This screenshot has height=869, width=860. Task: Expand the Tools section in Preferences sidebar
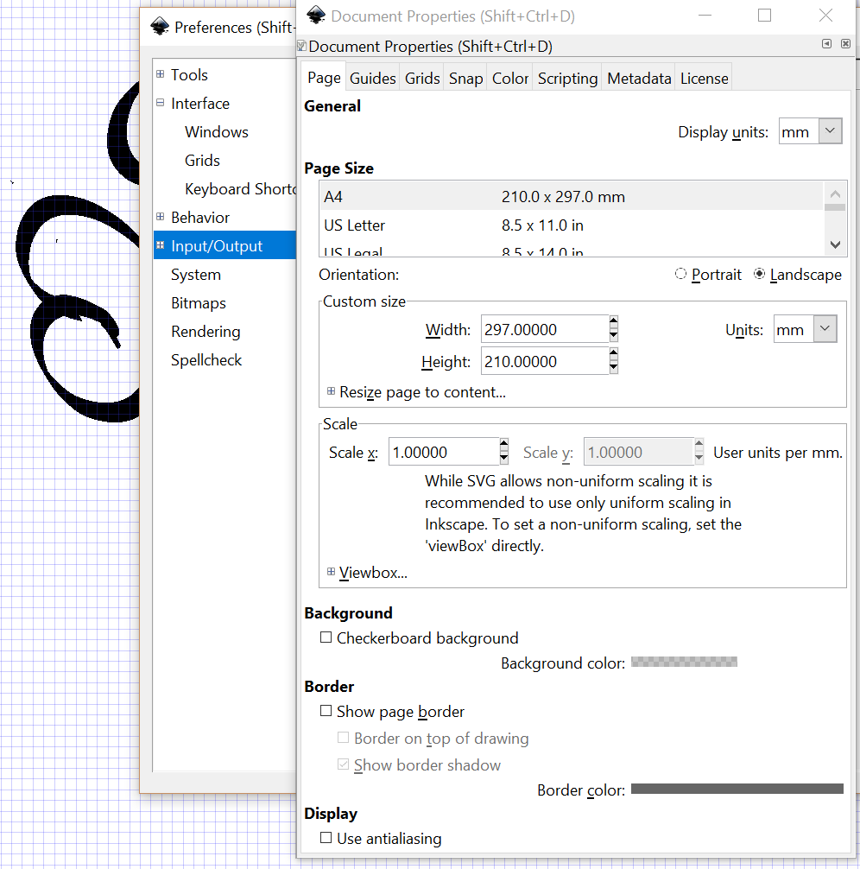(161, 74)
